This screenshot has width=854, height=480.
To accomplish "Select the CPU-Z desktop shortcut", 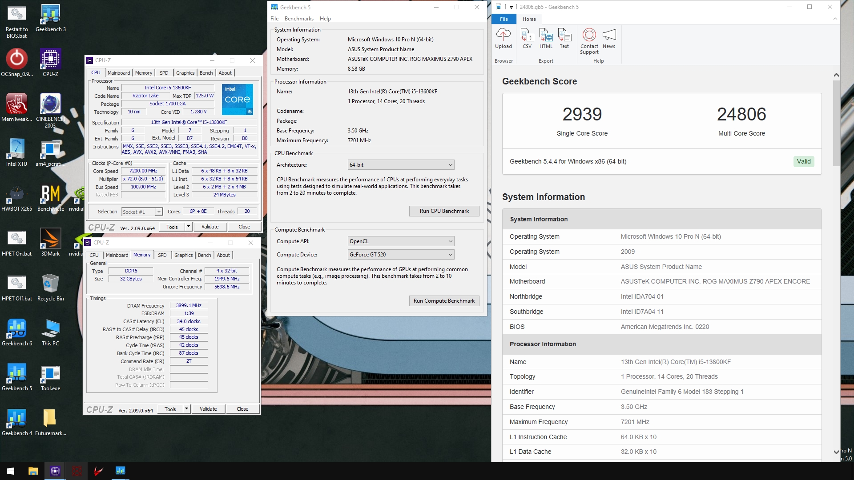I will (51, 63).
